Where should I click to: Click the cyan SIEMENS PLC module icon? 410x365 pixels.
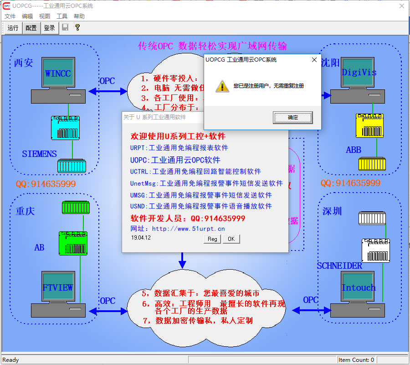66,128
